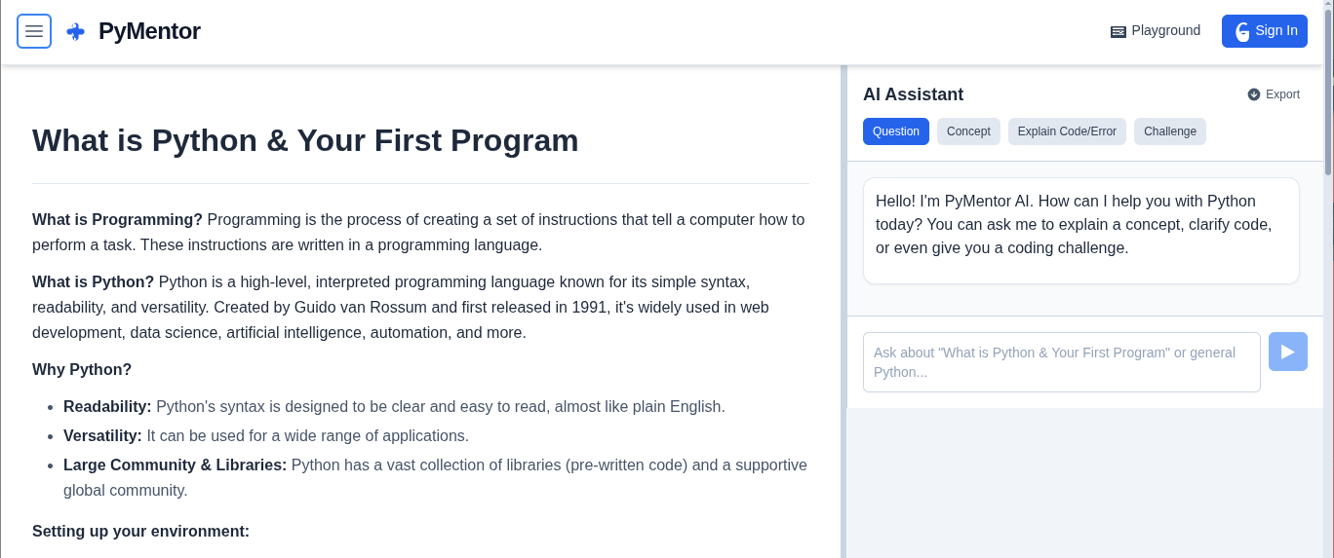
Task: Click the divider between lesson and assistant
Action: 844,312
